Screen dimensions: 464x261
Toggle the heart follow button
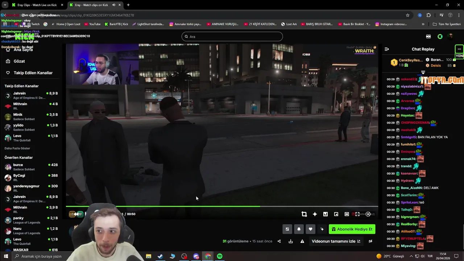pos(310,229)
